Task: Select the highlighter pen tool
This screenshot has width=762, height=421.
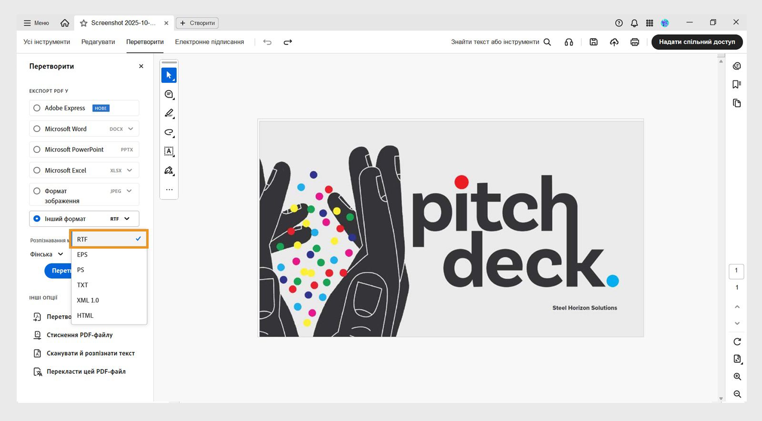Action: point(169,113)
